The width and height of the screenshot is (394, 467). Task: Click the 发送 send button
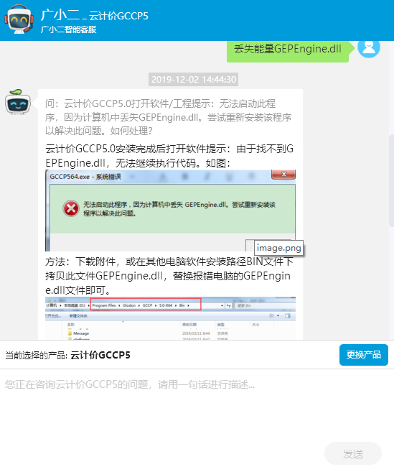353,453
